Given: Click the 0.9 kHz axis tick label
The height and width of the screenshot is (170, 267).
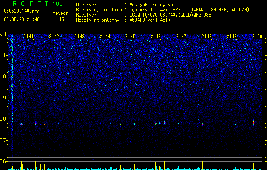Looking at the screenshot, I should click(4, 98).
